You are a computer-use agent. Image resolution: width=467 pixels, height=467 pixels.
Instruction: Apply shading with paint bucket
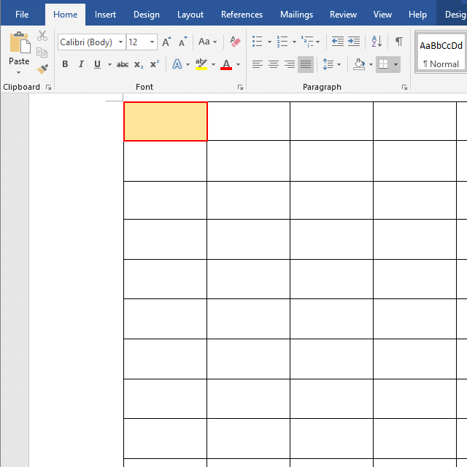point(359,64)
